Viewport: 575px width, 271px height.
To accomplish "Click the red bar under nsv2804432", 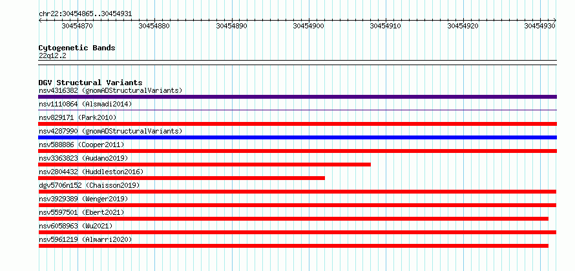I will [x=182, y=178].
